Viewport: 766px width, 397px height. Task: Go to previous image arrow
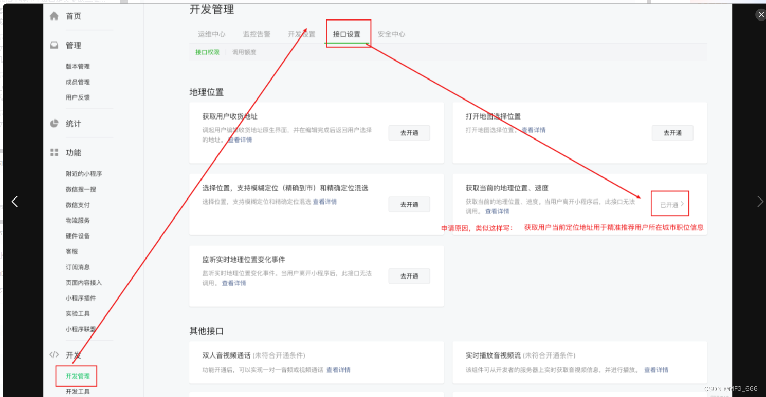tap(15, 201)
